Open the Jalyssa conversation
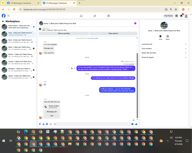192x153 pixels. tap(18, 77)
